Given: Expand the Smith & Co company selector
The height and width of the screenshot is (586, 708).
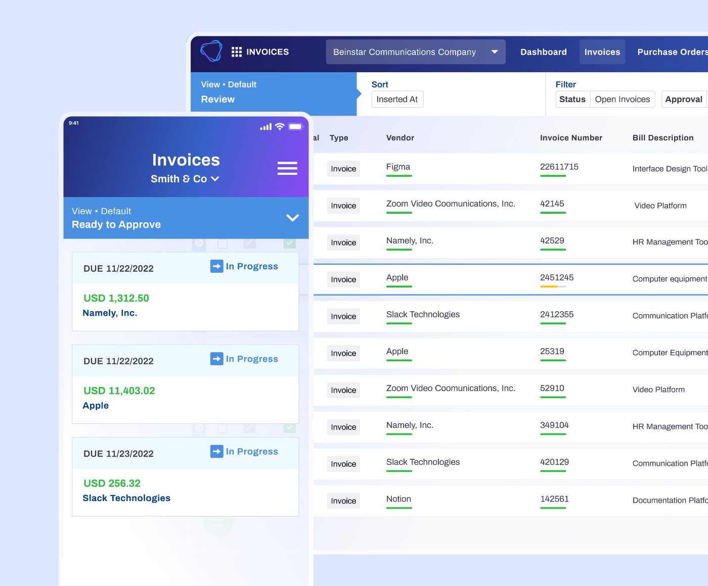Looking at the screenshot, I should pyautogui.click(x=185, y=179).
